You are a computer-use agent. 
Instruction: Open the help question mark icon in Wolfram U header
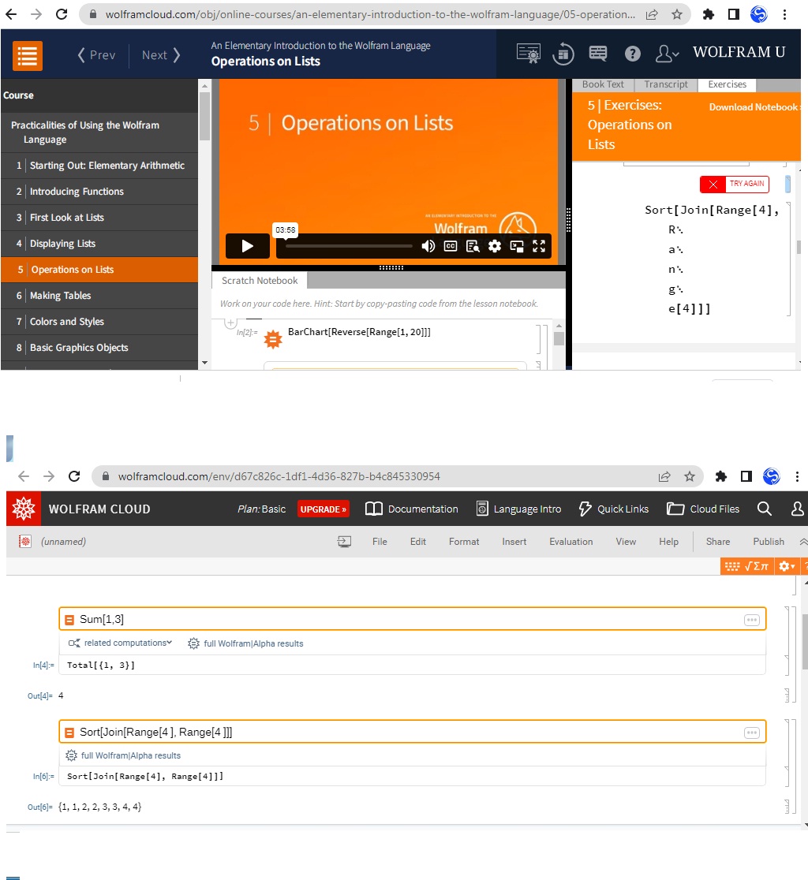coord(633,54)
